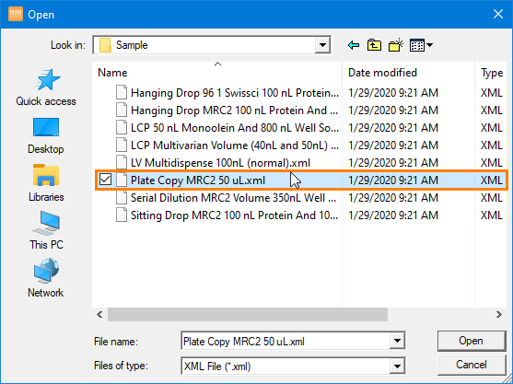The width and height of the screenshot is (513, 384).
Task: Sort by the Name column header
Action: point(217,73)
